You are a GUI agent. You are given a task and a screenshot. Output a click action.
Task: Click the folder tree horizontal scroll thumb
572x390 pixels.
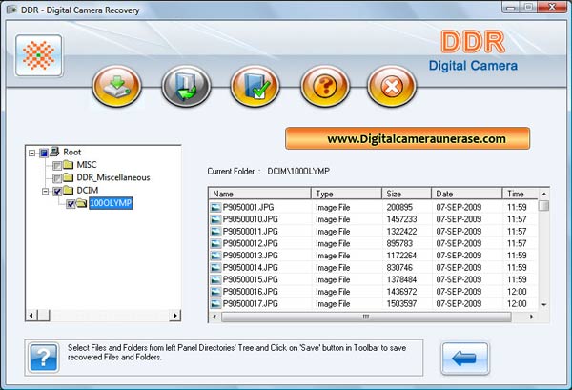[44, 316]
